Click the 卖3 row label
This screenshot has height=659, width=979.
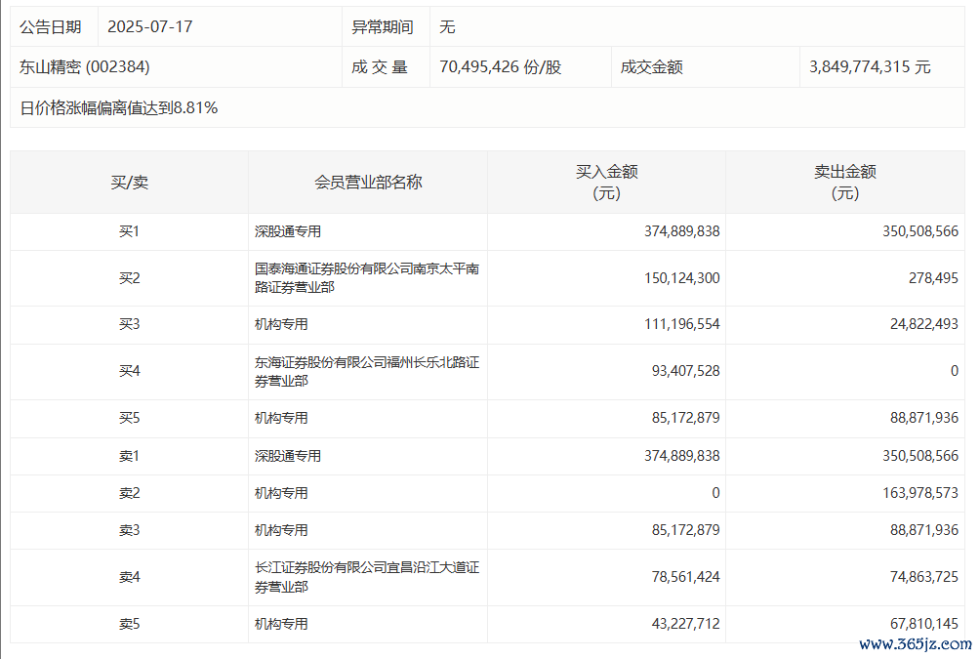tap(129, 530)
